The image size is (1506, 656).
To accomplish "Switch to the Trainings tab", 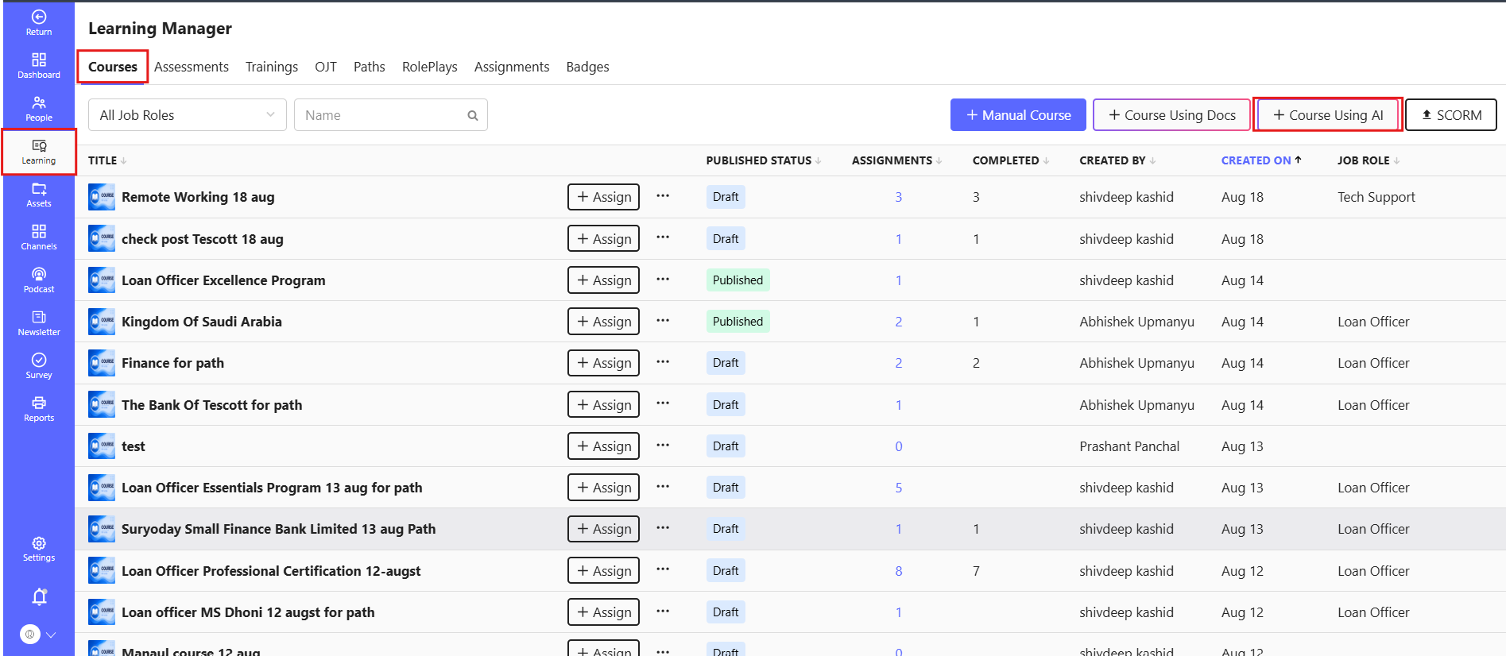I will click(272, 67).
